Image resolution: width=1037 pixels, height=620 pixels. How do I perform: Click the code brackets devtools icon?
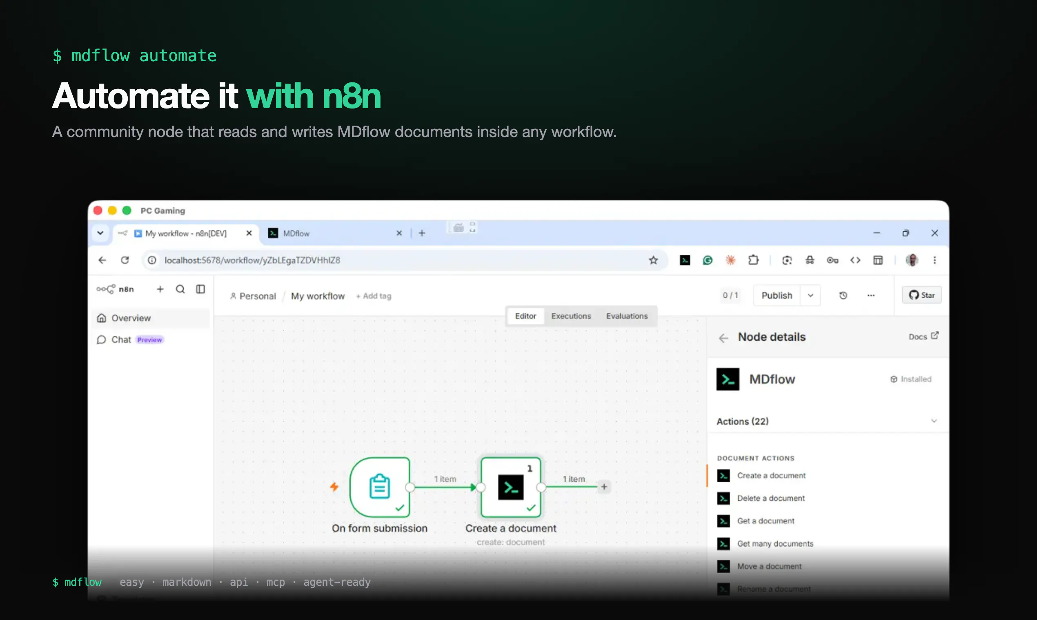[x=856, y=260]
